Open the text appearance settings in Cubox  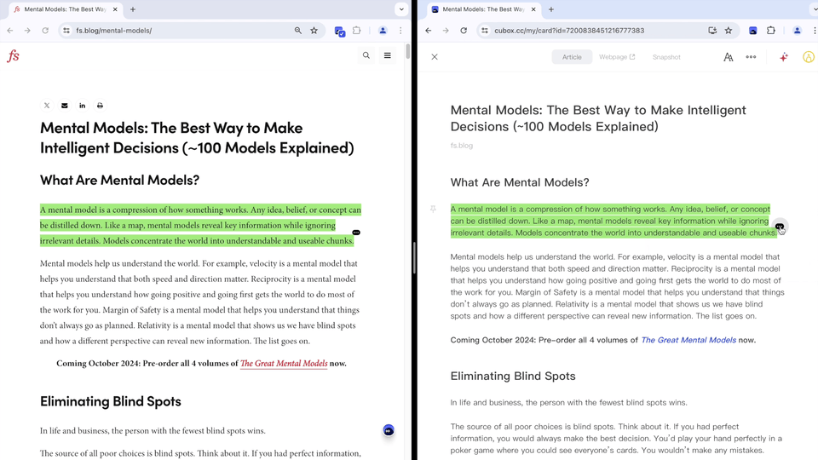point(729,57)
